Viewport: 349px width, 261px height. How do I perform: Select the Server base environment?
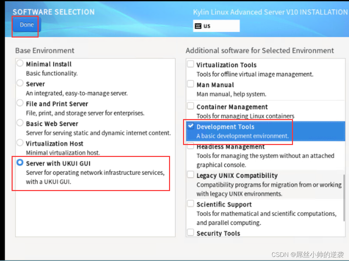click(x=20, y=83)
